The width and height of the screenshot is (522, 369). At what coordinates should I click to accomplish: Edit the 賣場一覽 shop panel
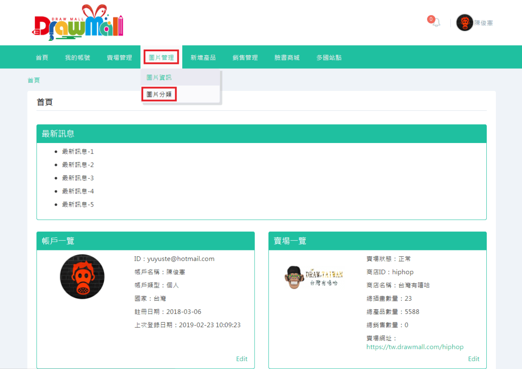click(x=474, y=359)
